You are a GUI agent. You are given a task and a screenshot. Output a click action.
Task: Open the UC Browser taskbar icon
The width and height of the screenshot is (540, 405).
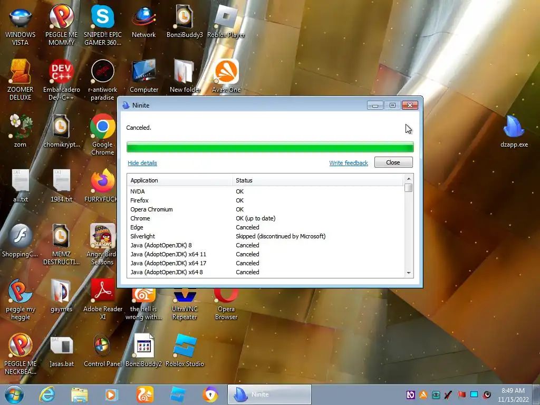144,394
